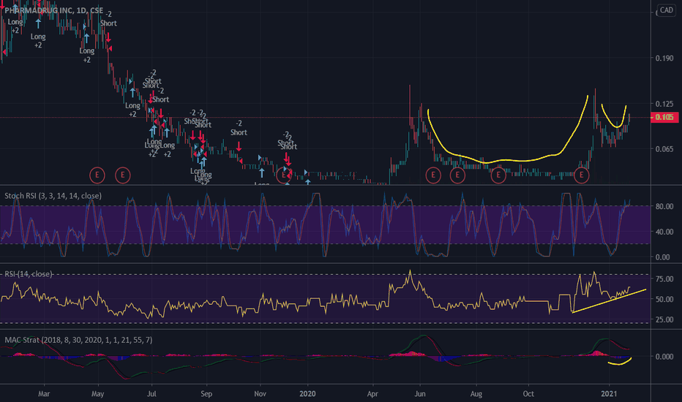Image resolution: width=682 pixels, height=402 pixels.
Task: Click the earnings E marker between May and Jul
Action: [x=123, y=175]
